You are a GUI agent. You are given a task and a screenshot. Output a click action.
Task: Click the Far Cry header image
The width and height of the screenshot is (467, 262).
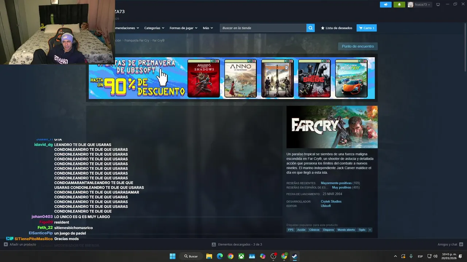pyautogui.click(x=332, y=127)
